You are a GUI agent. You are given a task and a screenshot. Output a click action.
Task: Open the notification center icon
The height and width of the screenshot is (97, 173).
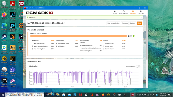click(x=169, y=95)
